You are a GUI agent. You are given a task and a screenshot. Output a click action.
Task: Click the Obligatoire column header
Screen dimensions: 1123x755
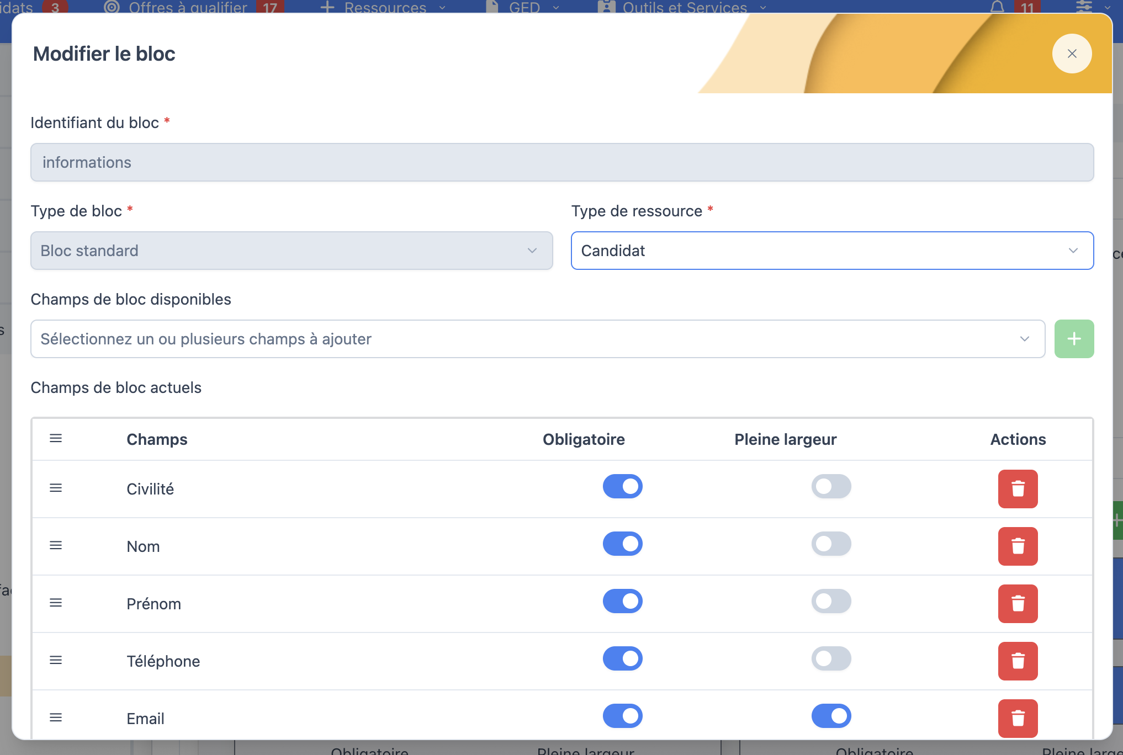click(x=584, y=439)
